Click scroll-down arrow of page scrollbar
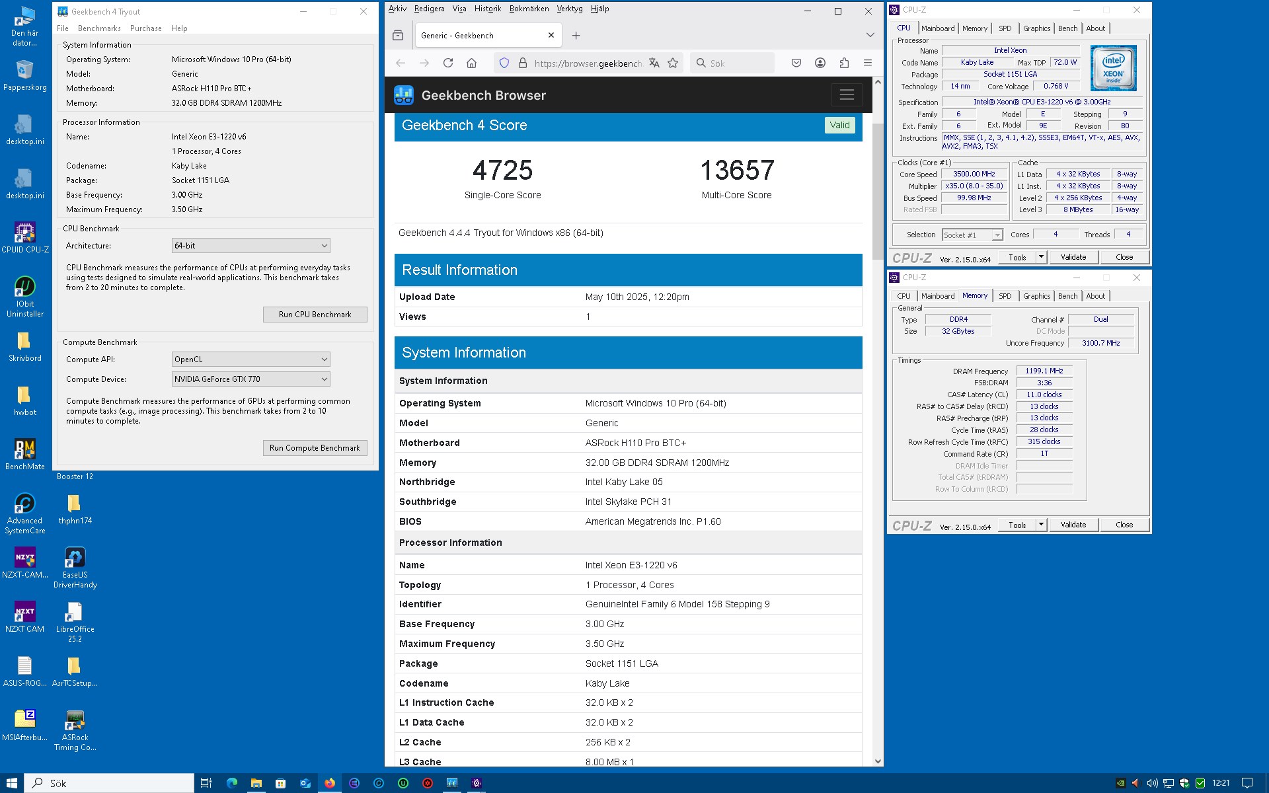This screenshot has height=793, width=1269. (x=878, y=761)
